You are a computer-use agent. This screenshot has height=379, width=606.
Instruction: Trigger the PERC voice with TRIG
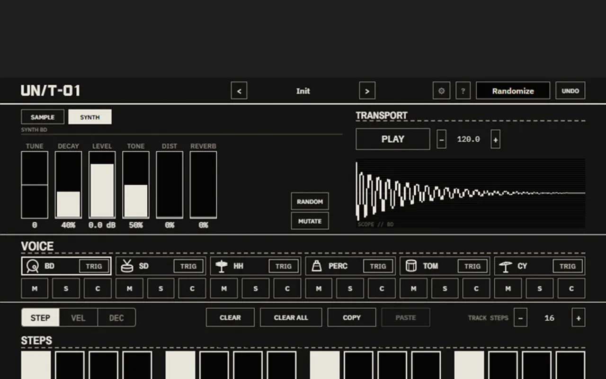tap(378, 266)
